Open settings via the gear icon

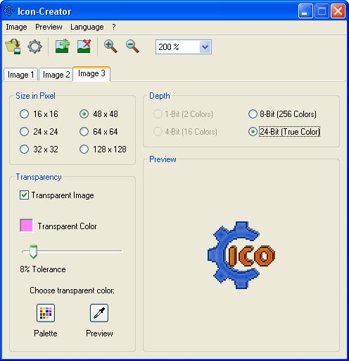coord(35,47)
